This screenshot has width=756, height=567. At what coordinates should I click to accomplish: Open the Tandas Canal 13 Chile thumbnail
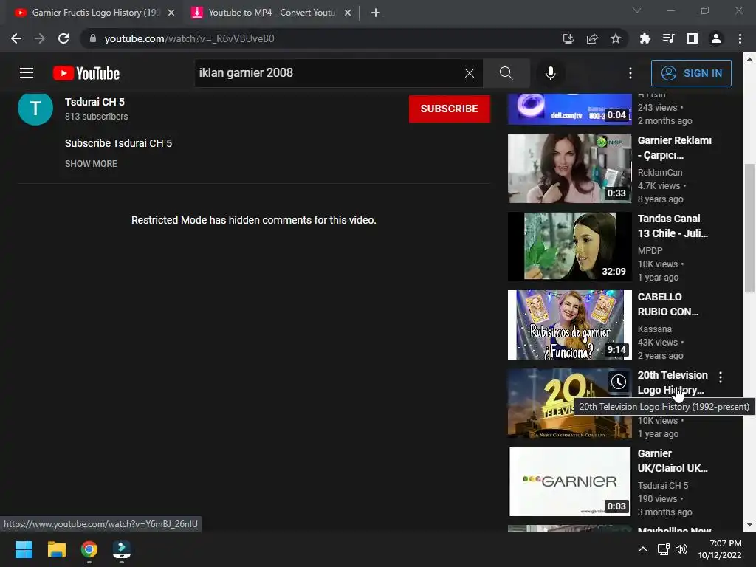(x=569, y=247)
